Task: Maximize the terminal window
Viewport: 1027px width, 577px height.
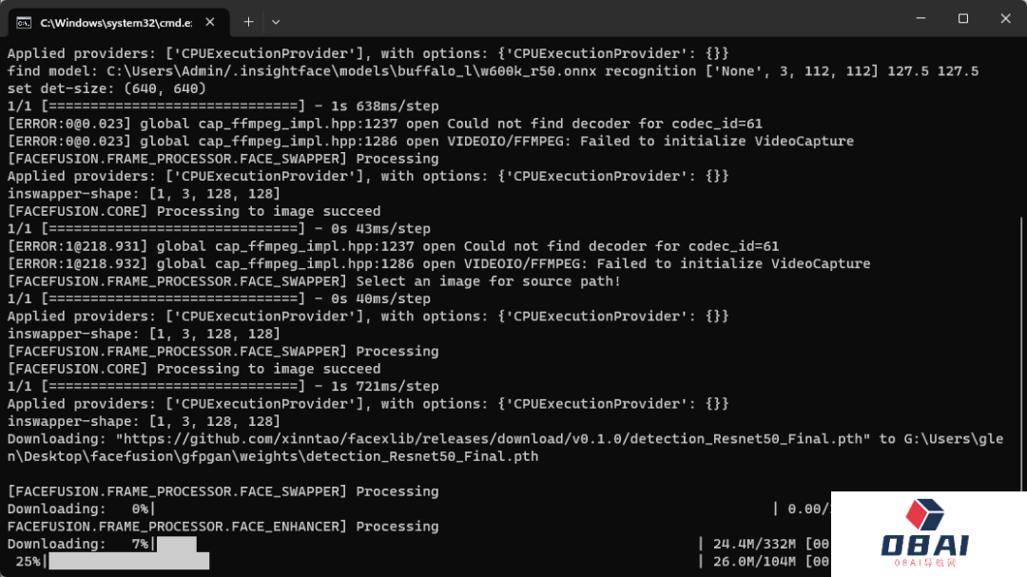Action: click(962, 19)
